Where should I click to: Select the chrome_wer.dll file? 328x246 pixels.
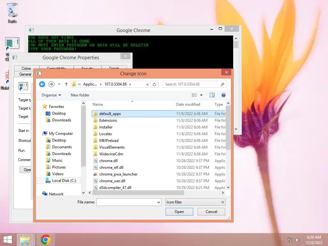tap(112, 181)
